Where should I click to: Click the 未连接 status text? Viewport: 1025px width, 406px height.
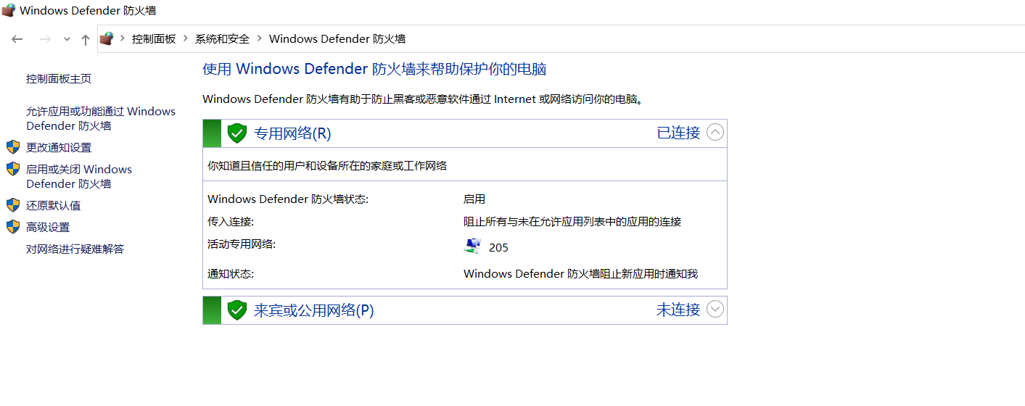(678, 310)
